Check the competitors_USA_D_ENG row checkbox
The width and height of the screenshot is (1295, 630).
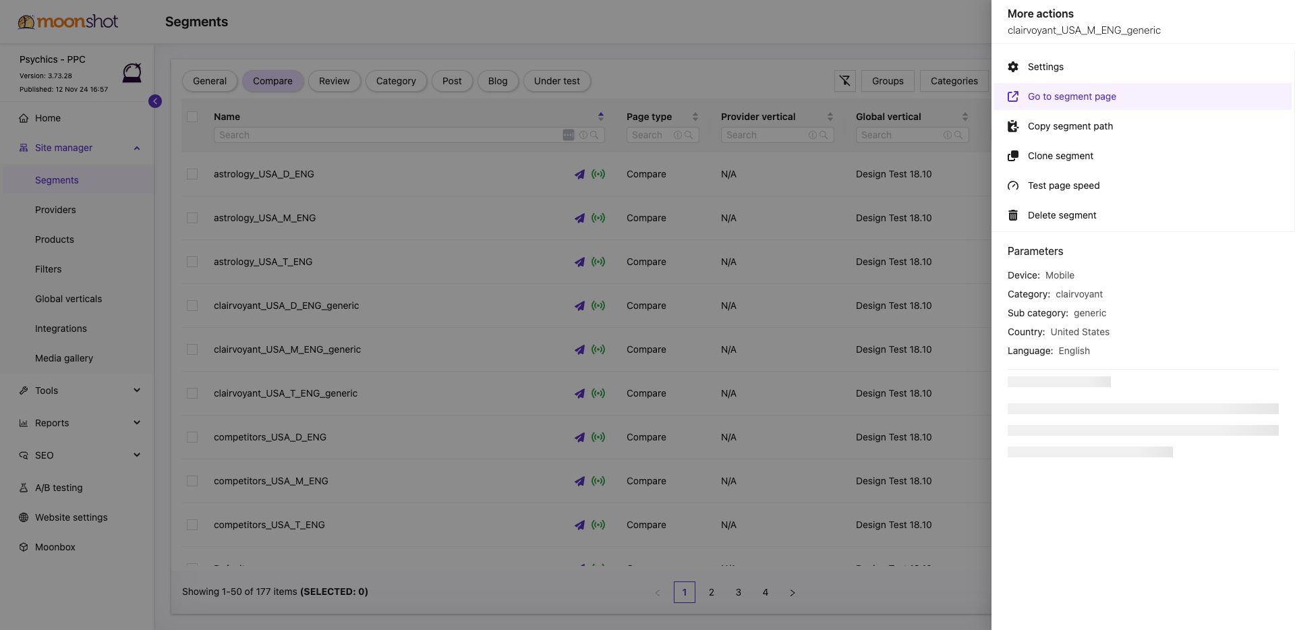coord(192,437)
